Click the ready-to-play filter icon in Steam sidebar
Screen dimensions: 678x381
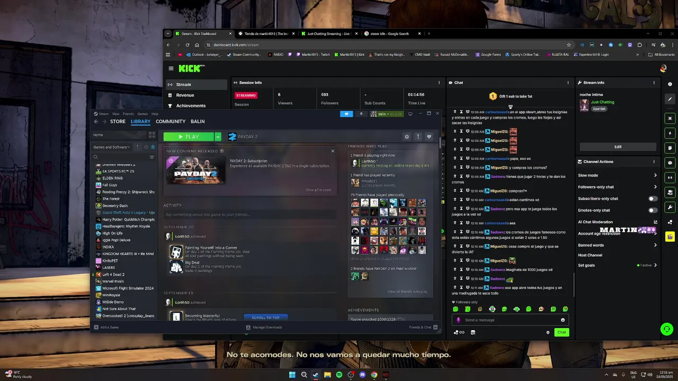[153, 147]
